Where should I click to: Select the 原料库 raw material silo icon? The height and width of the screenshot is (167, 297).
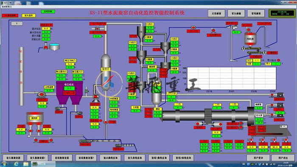coord(35,119)
